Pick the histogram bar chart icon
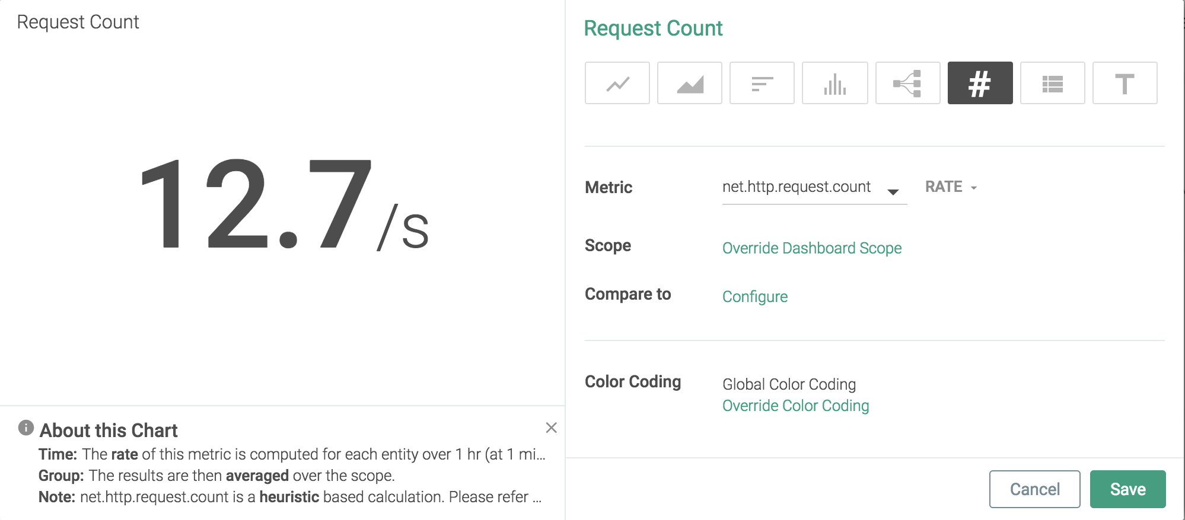The height and width of the screenshot is (520, 1185). point(835,83)
